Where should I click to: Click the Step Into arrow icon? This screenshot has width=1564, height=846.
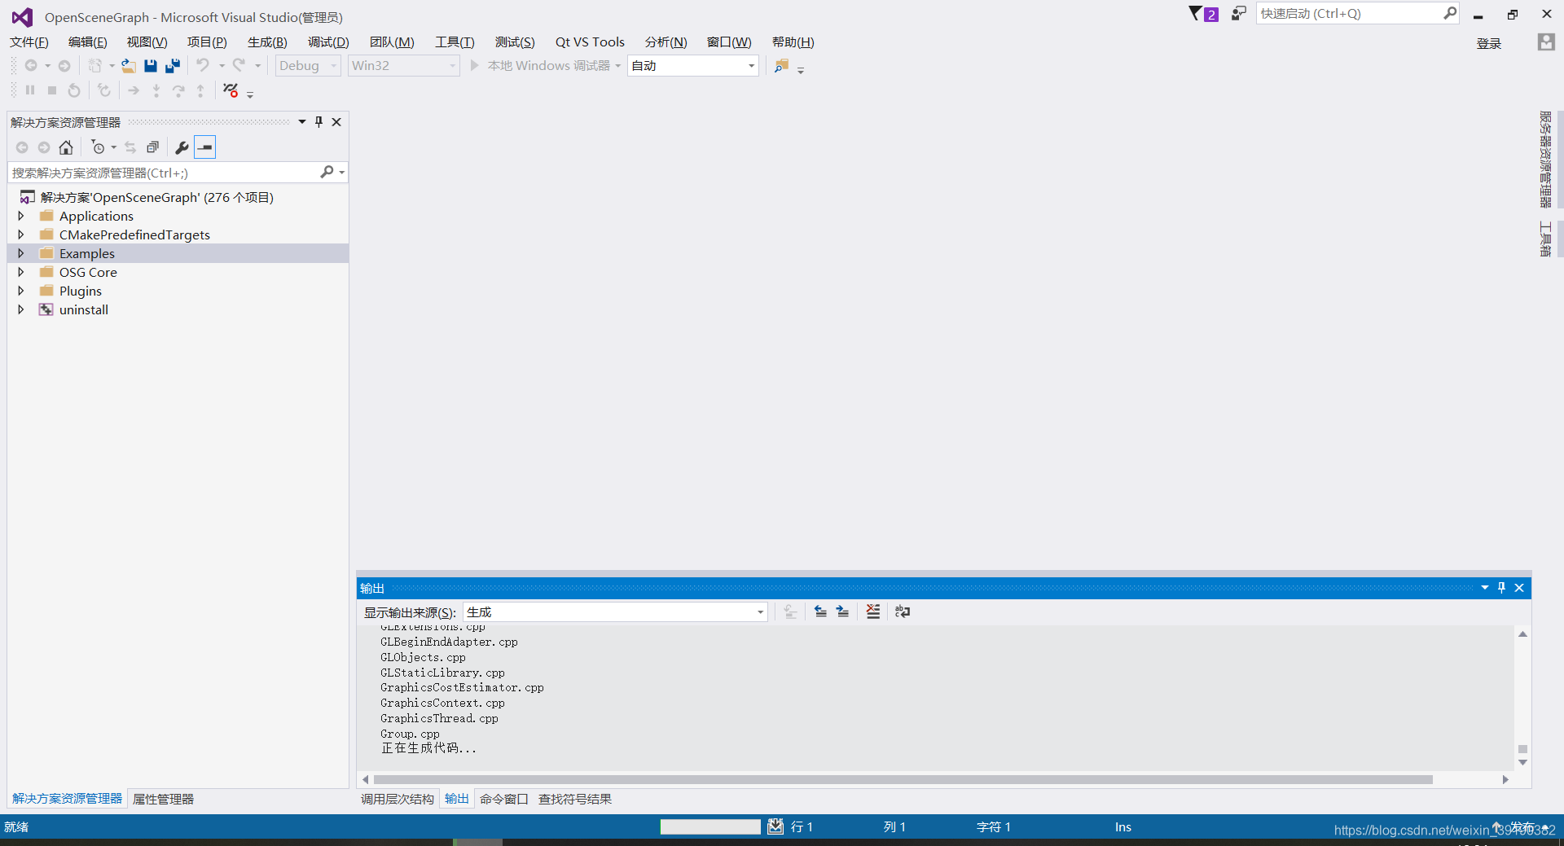pyautogui.click(x=156, y=90)
